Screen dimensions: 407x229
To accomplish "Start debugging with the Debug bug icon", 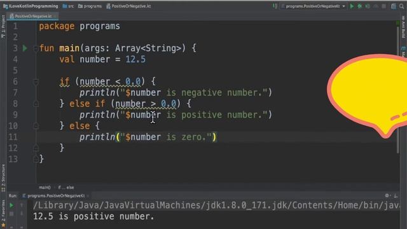I will pos(360,6).
